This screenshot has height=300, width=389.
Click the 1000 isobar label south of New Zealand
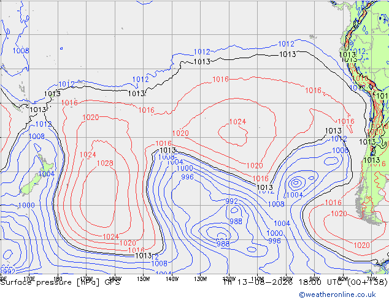[x=26, y=206]
